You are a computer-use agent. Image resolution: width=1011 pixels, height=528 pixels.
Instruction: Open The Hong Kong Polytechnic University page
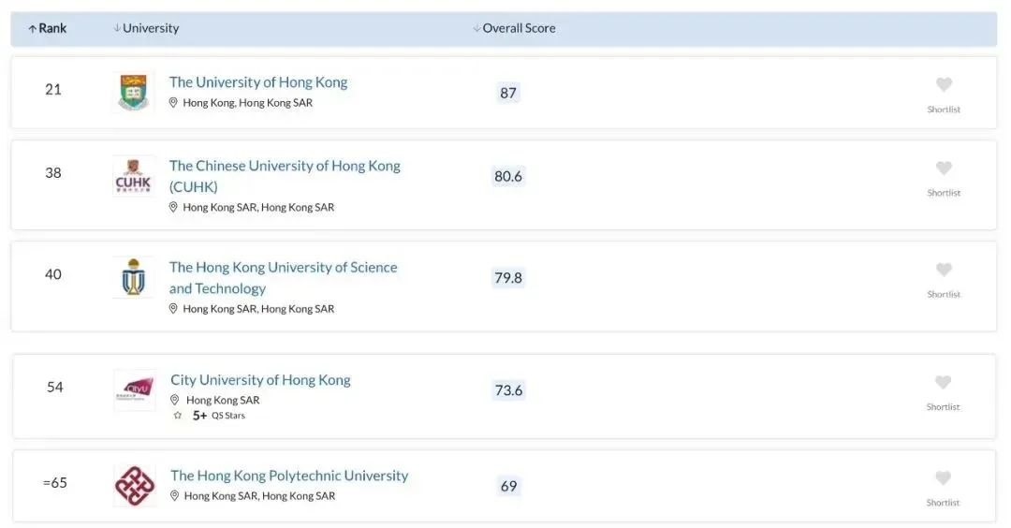tap(289, 476)
